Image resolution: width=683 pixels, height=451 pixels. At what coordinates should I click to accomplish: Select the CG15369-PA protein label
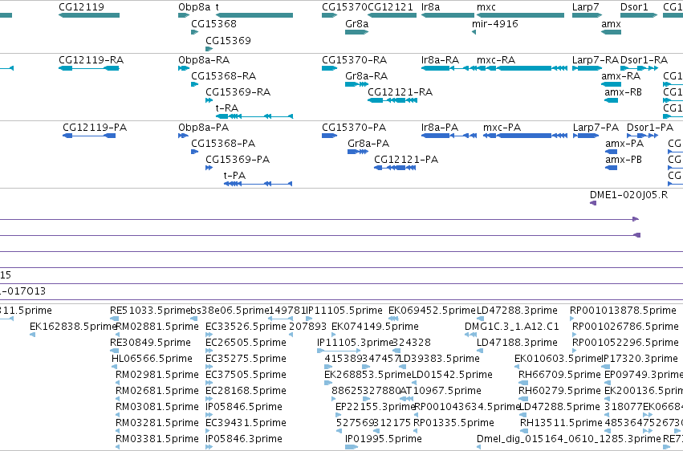coord(238,160)
